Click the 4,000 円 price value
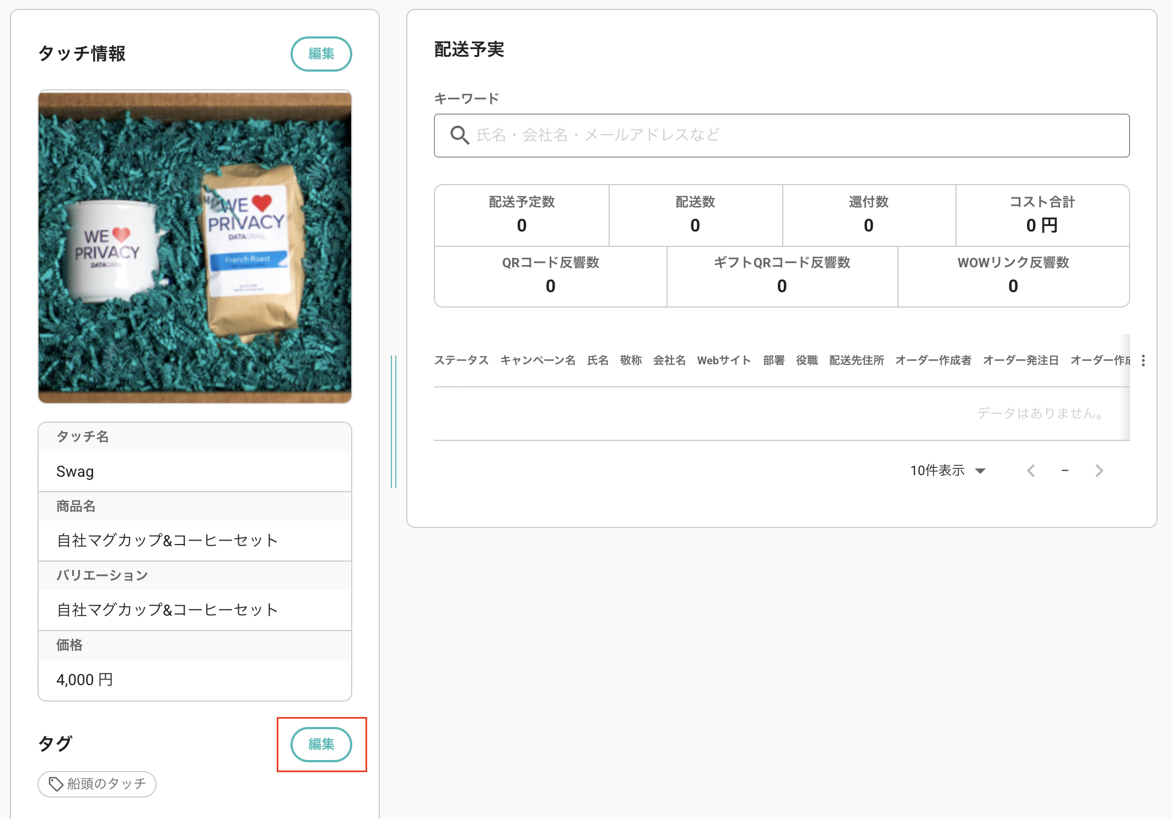The width and height of the screenshot is (1172, 819). [84, 680]
